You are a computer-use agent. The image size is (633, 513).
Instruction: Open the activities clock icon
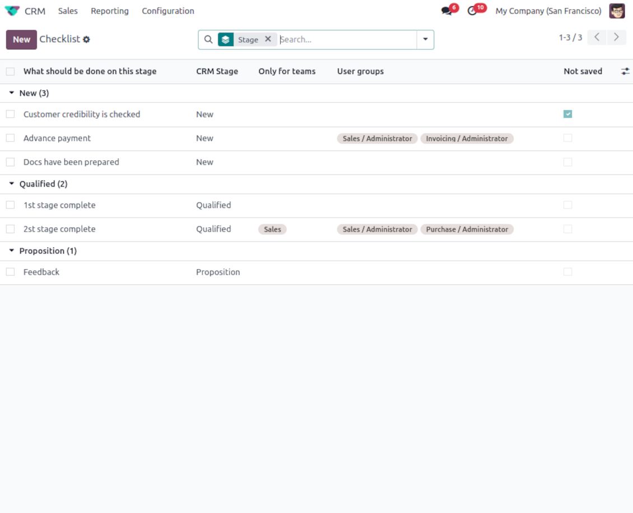472,11
